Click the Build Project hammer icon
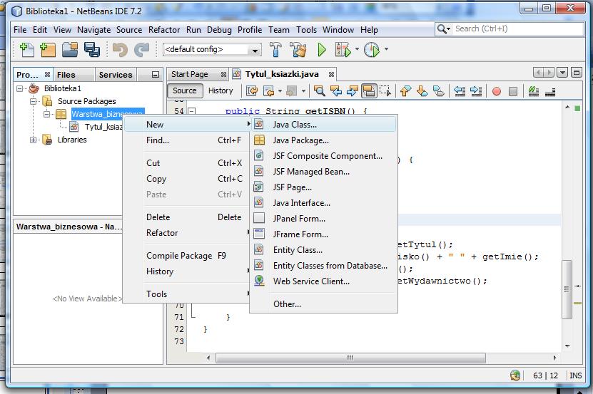This screenshot has height=394, width=593. (x=275, y=49)
